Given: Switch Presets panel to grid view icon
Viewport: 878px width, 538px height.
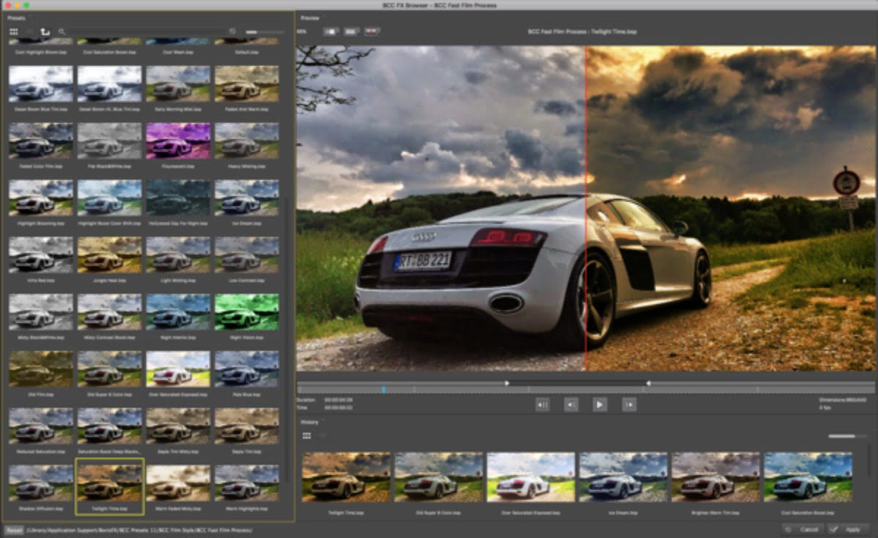Looking at the screenshot, I should pos(13,31).
